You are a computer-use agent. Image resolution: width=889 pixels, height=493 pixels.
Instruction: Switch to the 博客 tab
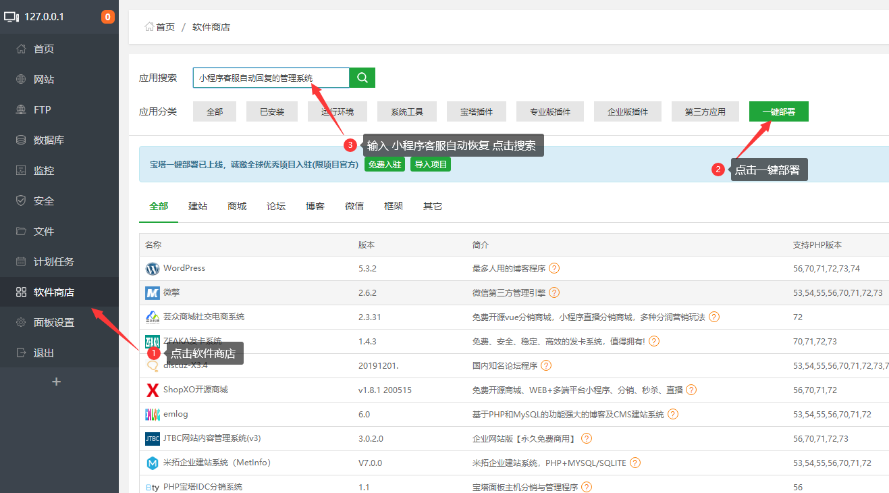[x=315, y=206]
